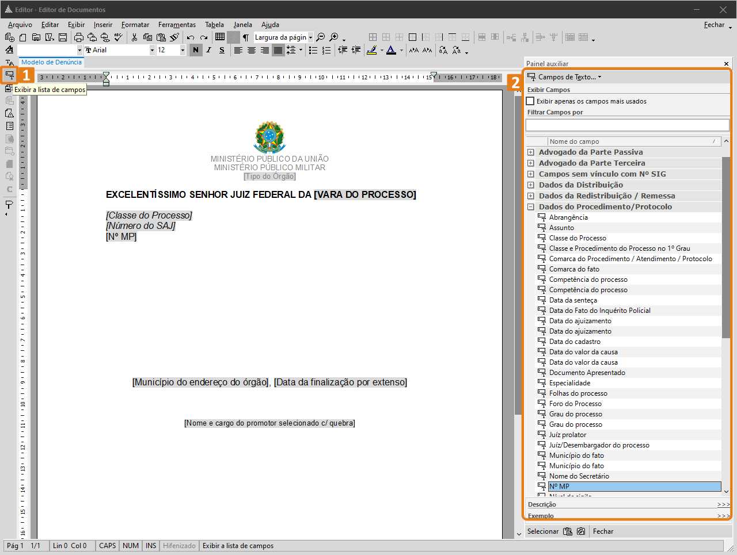Open the Arquivo menu
The width and height of the screenshot is (737, 555).
[x=20, y=25]
